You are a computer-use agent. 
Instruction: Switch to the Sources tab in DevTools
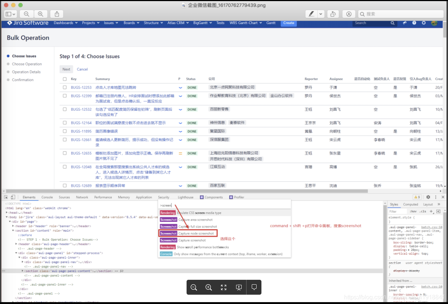[64, 197]
